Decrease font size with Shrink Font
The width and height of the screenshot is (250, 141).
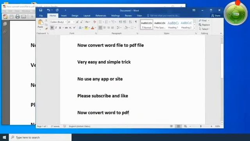[x=82, y=22]
